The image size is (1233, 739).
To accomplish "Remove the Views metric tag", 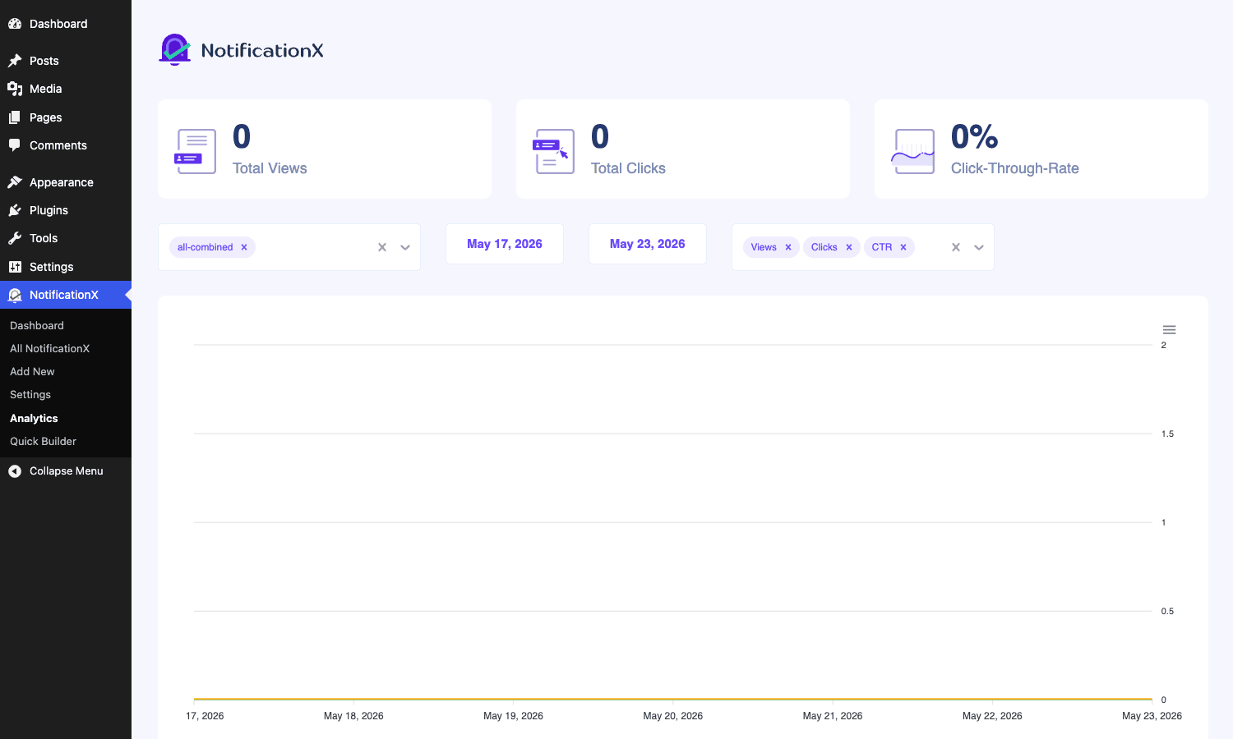I will pos(788,247).
